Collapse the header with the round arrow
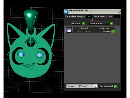This screenshot has height=98, width=130. pos(92,20)
